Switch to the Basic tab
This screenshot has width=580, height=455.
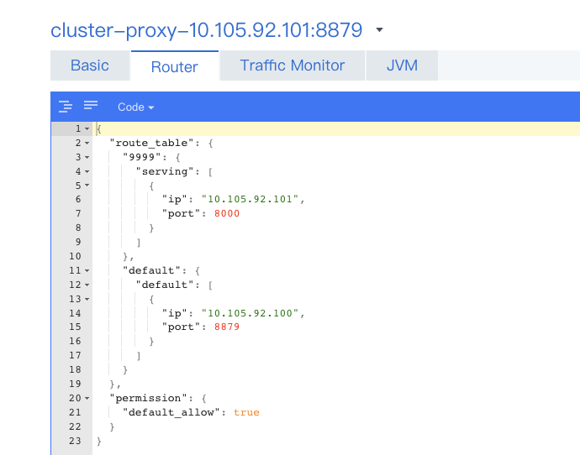pyautogui.click(x=90, y=65)
